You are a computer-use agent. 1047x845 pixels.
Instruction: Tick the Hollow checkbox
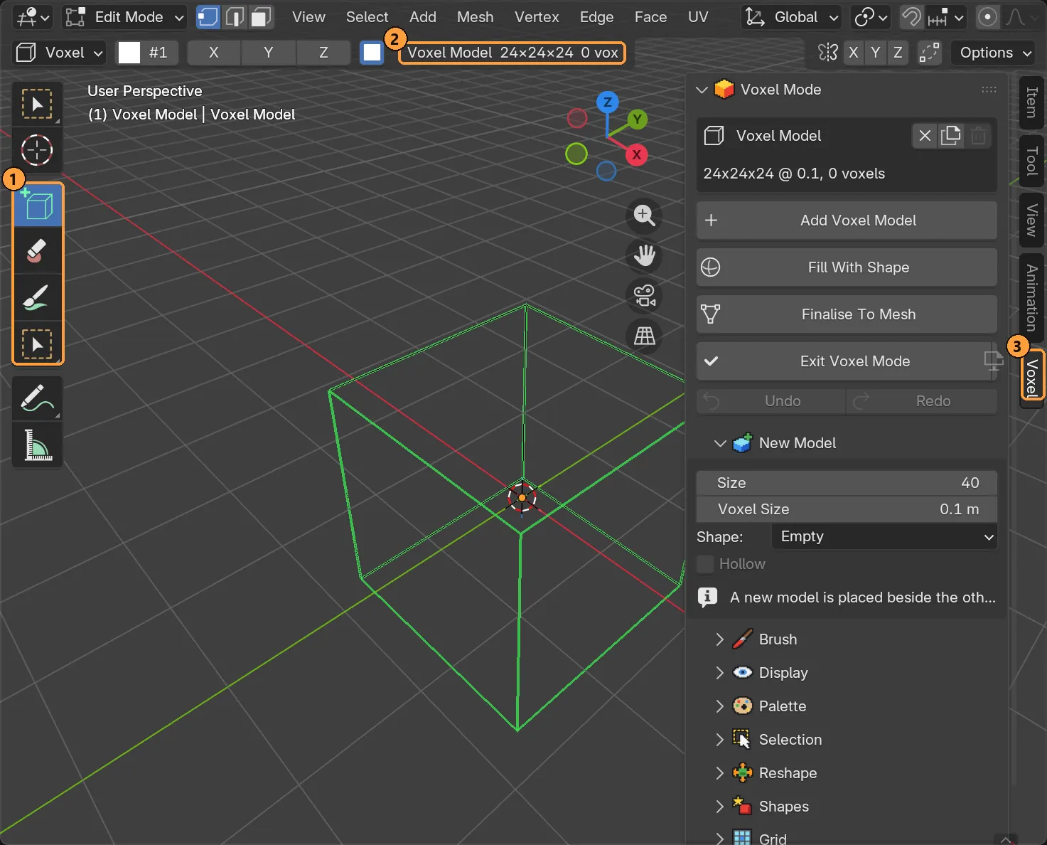[x=705, y=564]
